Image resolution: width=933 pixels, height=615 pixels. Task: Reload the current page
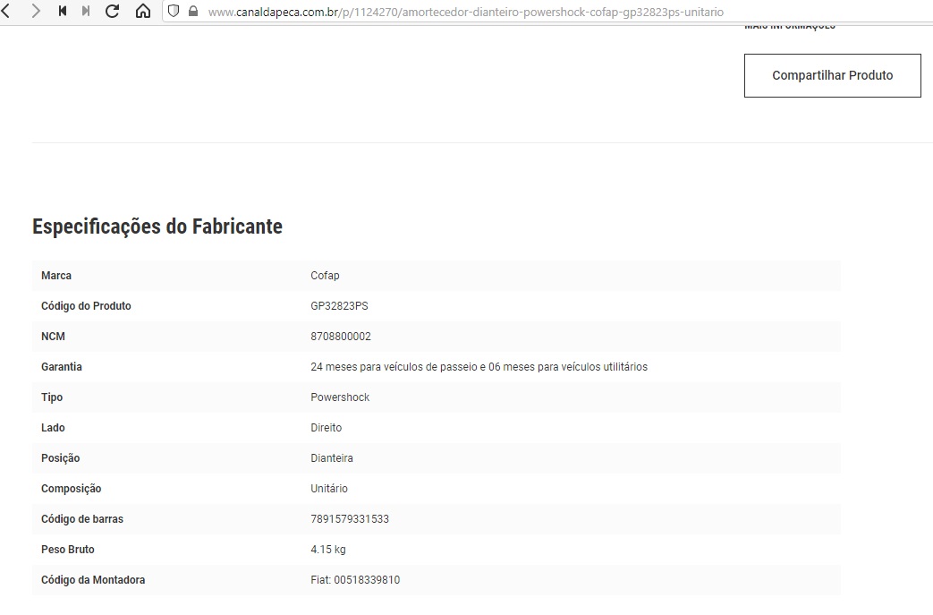(112, 12)
